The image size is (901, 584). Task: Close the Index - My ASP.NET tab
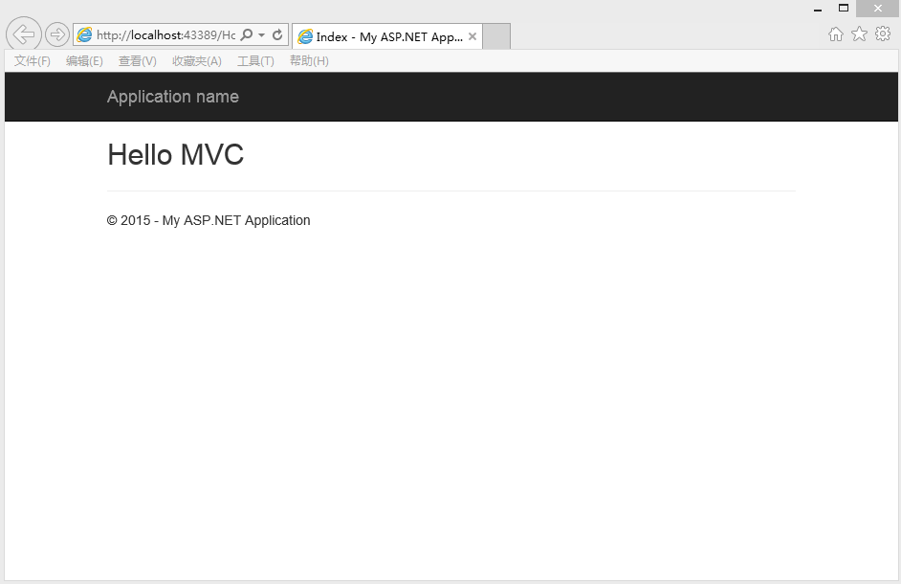tap(472, 36)
